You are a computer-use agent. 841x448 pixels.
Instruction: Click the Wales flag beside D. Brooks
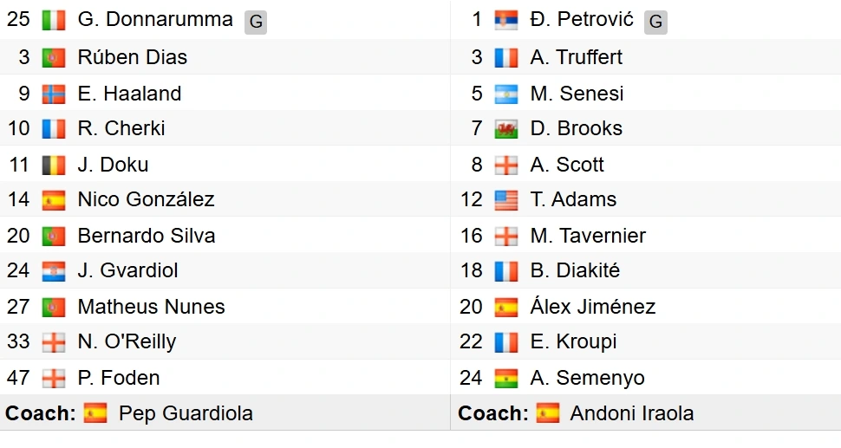[505, 129]
